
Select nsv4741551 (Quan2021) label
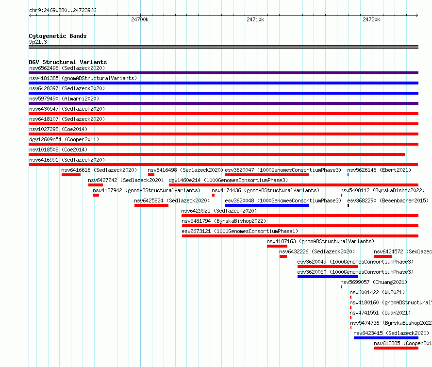point(380,313)
